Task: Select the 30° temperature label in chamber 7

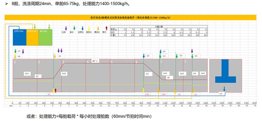Action: (169, 78)
